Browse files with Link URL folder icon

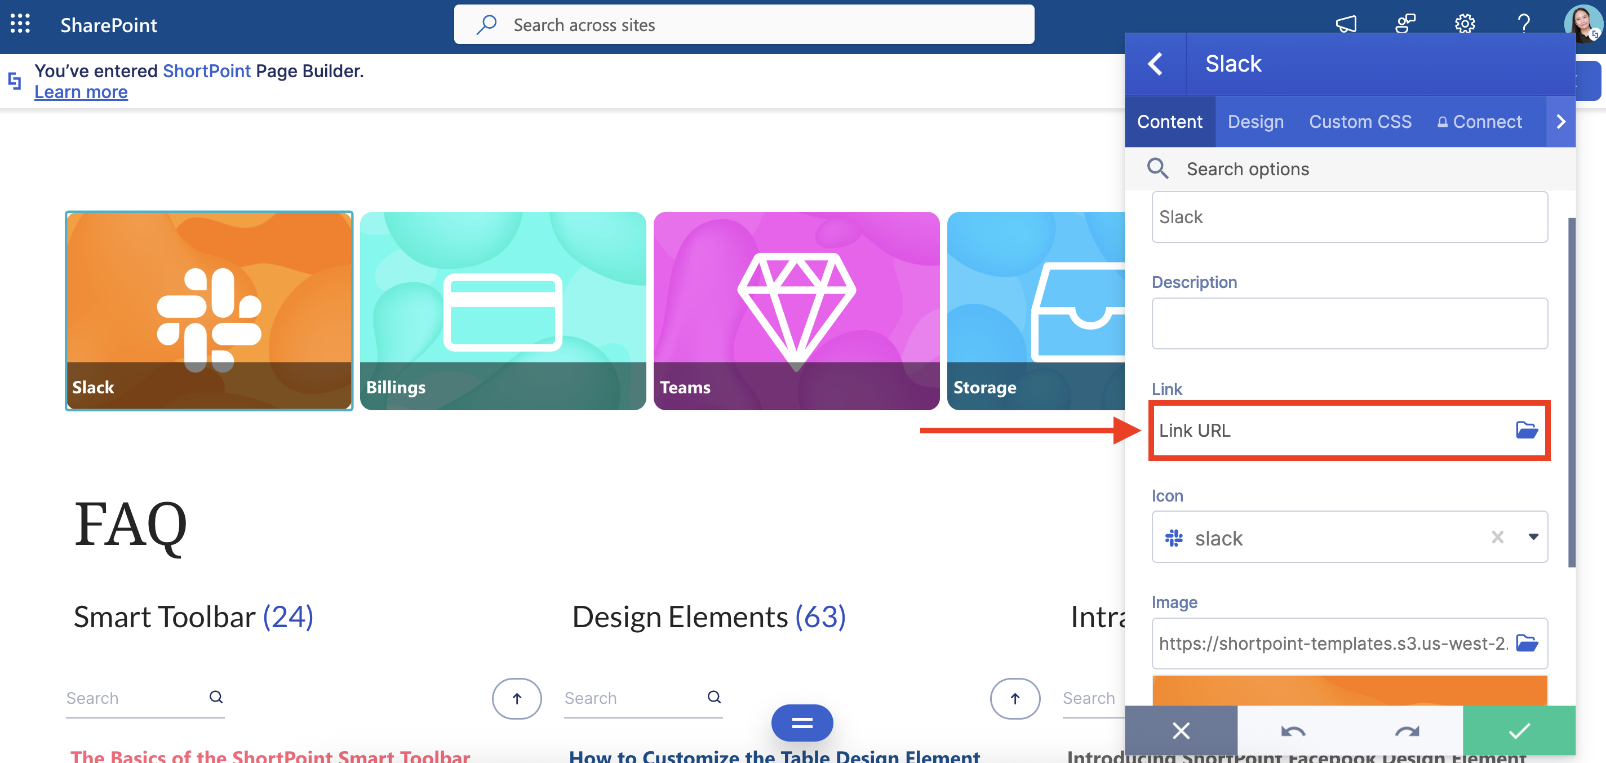pos(1526,430)
